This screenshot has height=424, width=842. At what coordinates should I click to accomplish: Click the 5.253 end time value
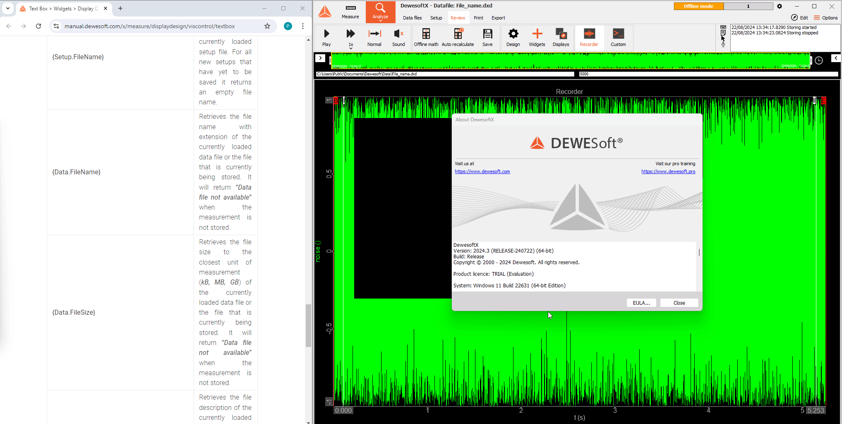tap(816, 410)
